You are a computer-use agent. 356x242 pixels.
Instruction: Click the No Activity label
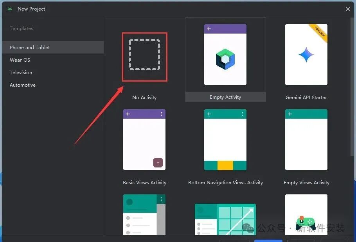point(144,98)
